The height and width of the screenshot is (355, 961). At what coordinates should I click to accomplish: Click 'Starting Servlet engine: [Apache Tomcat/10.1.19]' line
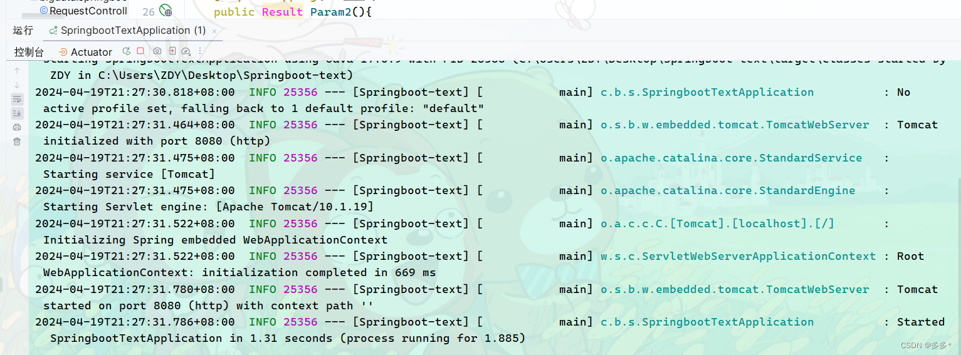coord(208,207)
